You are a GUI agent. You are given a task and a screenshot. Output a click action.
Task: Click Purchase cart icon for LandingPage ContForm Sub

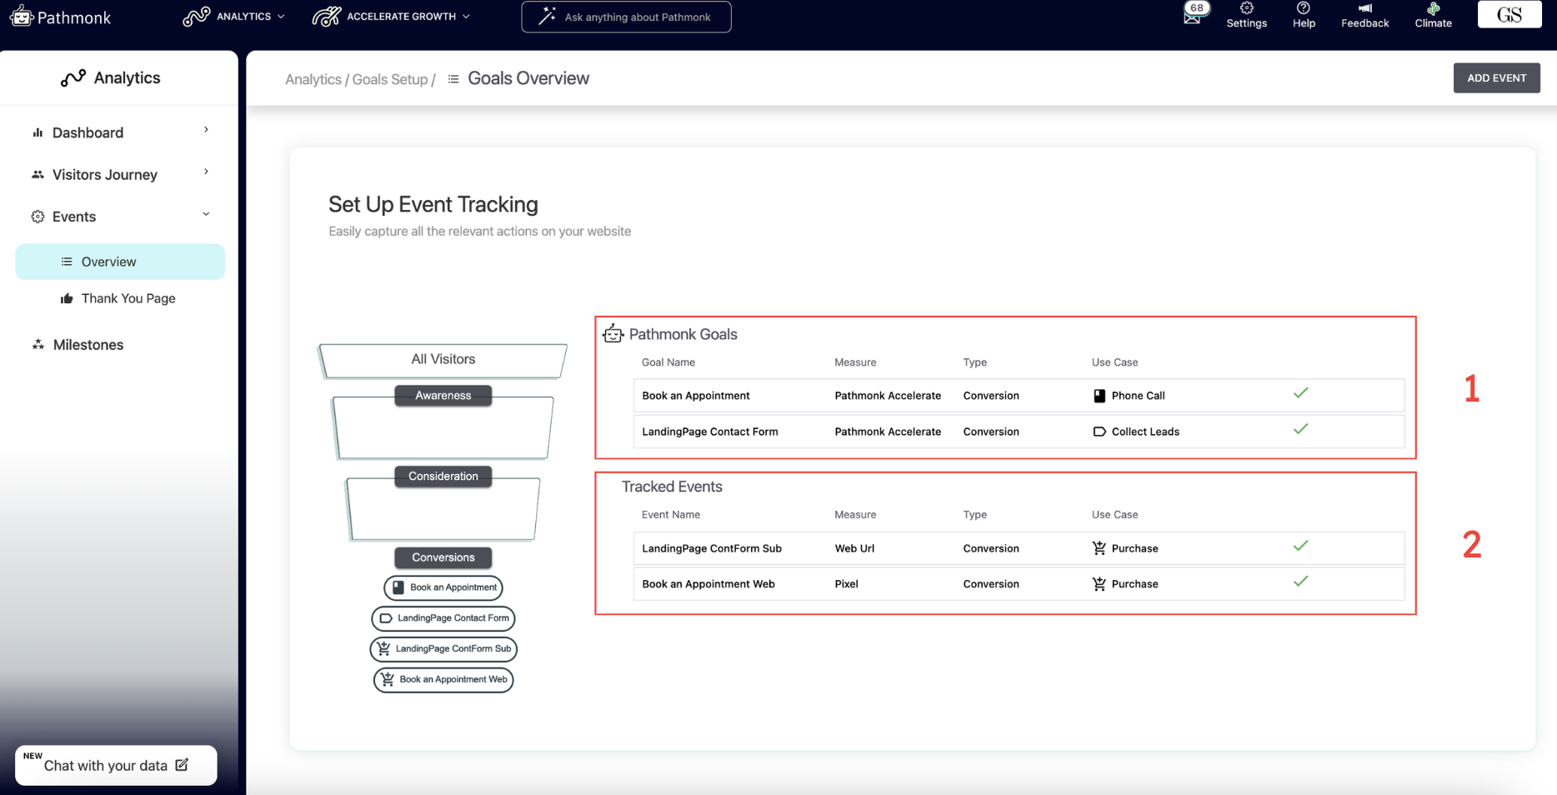[1099, 548]
